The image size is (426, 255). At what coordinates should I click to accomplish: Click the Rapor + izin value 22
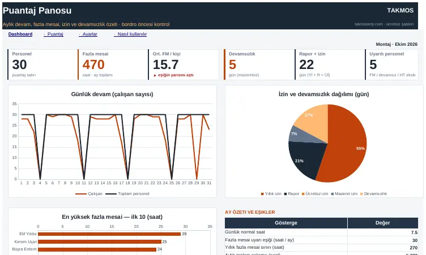306,64
